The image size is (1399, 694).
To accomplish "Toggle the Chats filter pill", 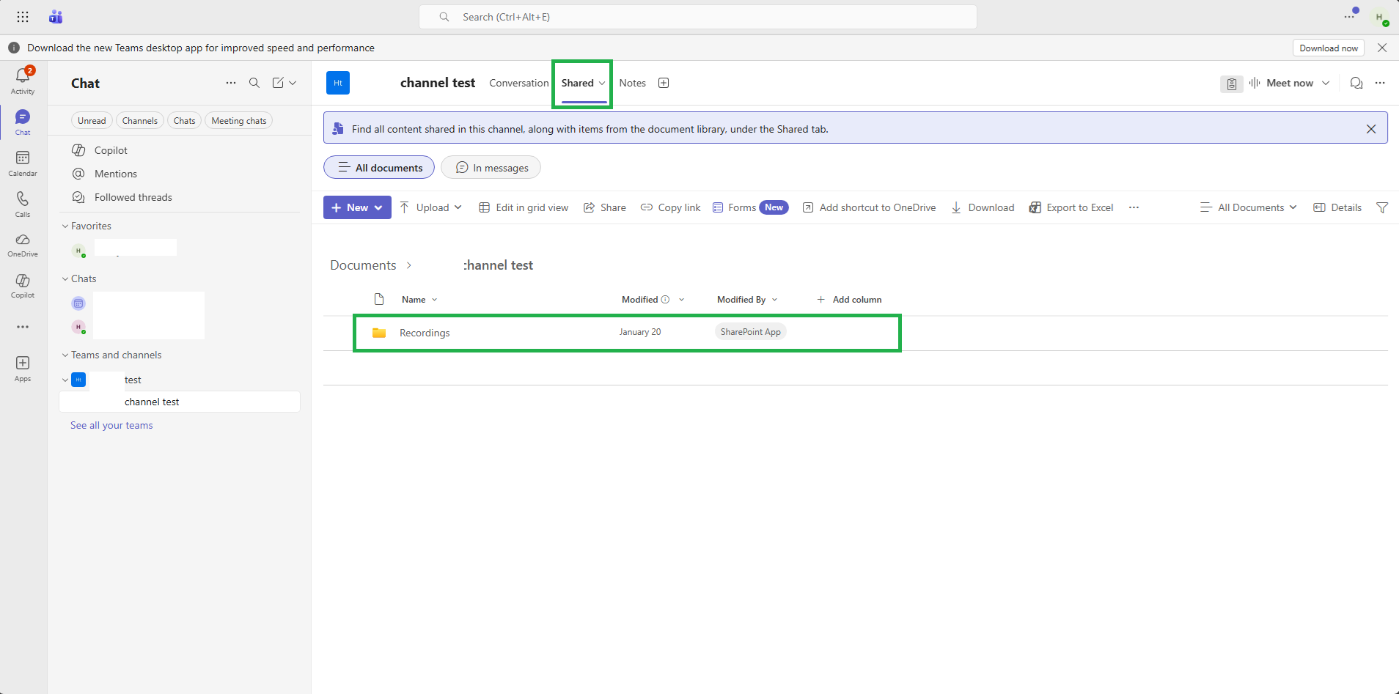I will pyautogui.click(x=184, y=121).
